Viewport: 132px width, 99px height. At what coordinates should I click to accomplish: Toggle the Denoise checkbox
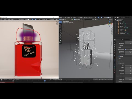click(x=119, y=56)
